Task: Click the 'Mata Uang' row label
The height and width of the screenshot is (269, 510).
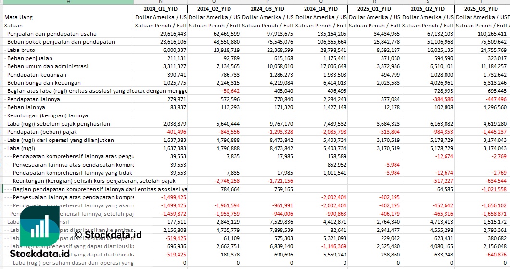Action: [19, 18]
